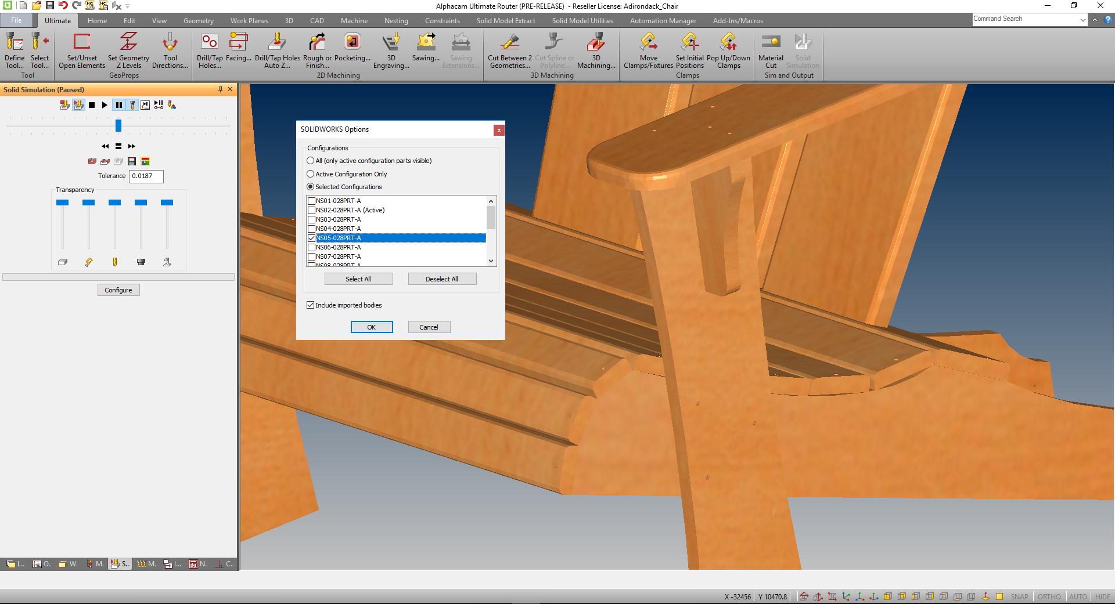
Task: Check the NS04-028PRT-A configuration
Action: coord(312,229)
